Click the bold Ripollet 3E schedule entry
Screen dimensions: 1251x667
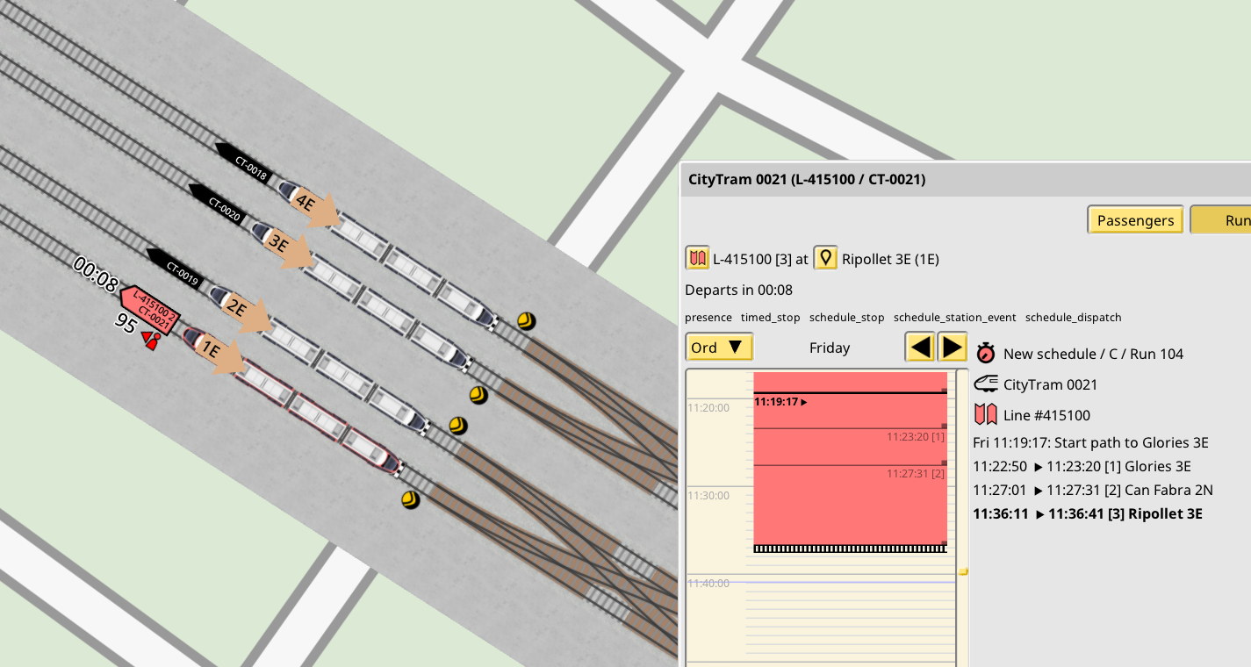(x=1088, y=513)
